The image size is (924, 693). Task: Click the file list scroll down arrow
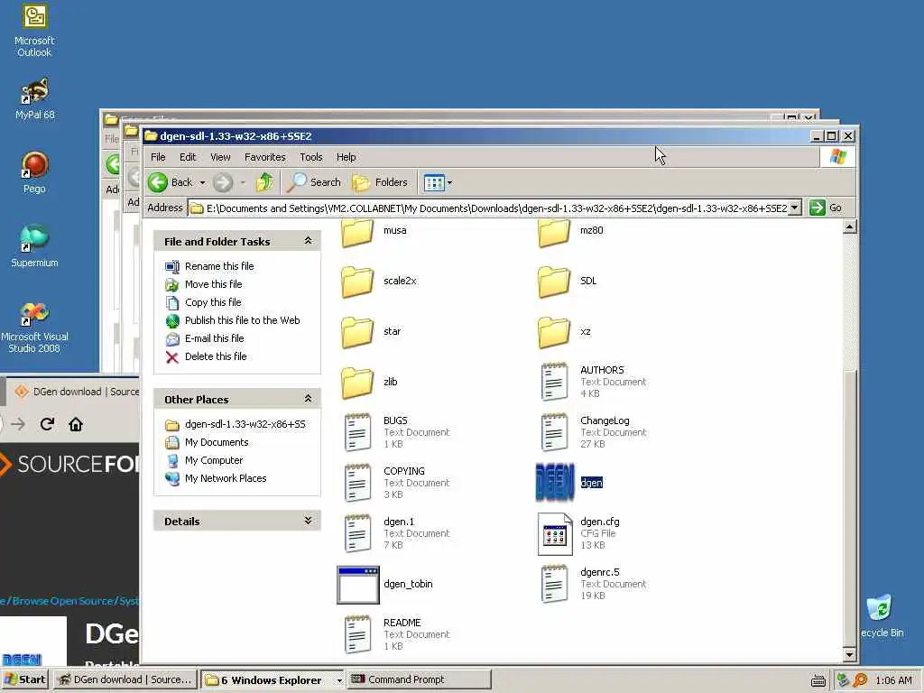[x=849, y=654]
